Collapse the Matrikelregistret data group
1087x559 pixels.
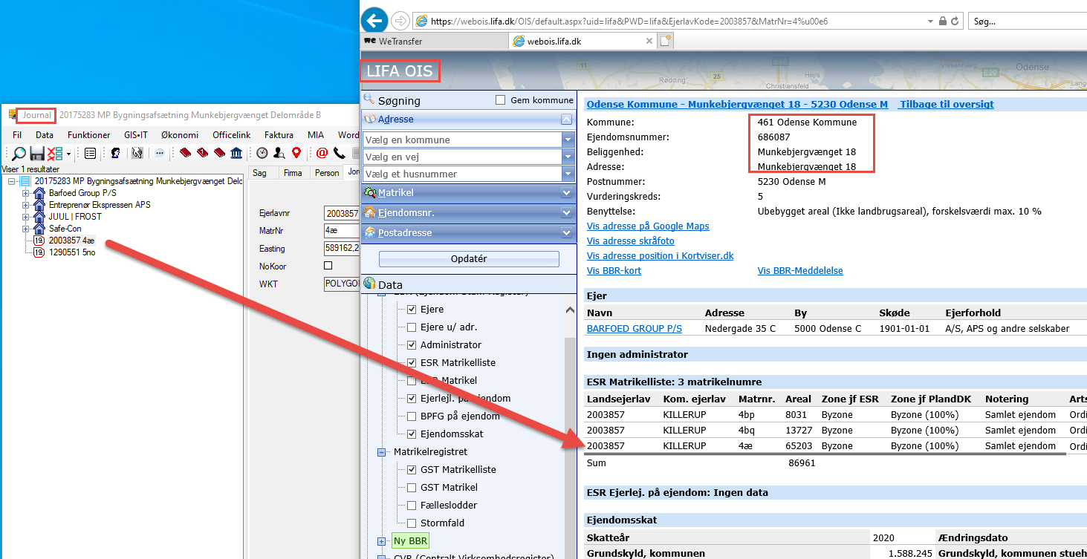(x=382, y=452)
